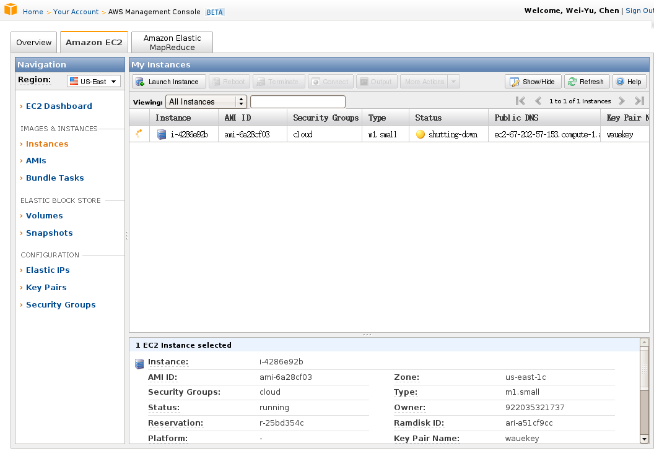Open the More Actions dropdown arrow
The width and height of the screenshot is (654, 451).
tap(454, 82)
